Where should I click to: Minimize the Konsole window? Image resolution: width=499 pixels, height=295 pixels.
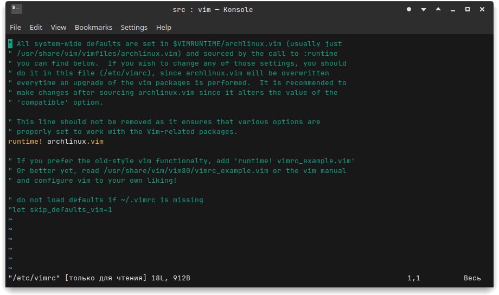[453, 10]
